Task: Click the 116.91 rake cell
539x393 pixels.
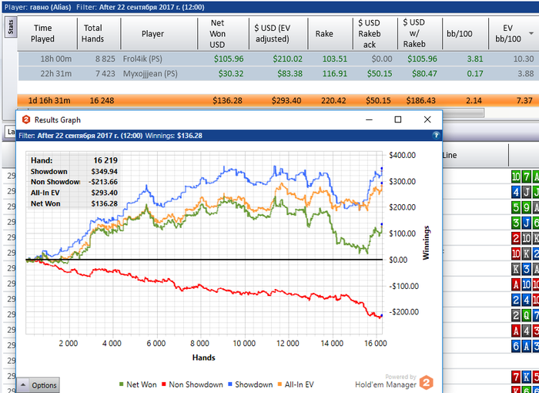Action: coord(335,74)
